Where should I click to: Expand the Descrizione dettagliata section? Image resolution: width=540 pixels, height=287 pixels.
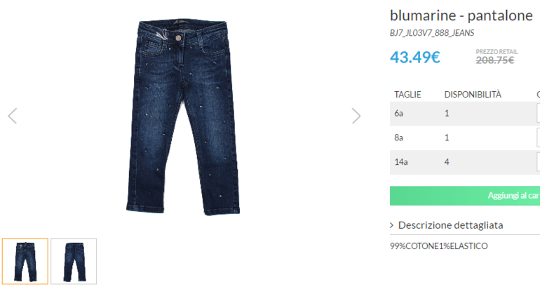point(450,225)
